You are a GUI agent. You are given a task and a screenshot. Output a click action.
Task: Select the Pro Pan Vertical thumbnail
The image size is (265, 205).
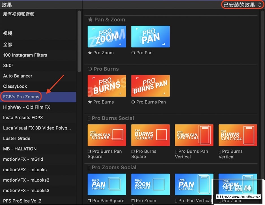coord(194,184)
